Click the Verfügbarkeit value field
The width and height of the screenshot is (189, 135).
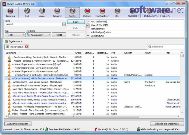tap(149, 29)
